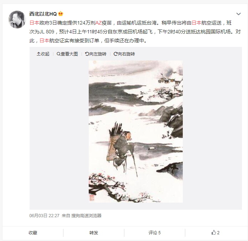Click the magnifier icon before 查看大图
The width and height of the screenshot is (248, 241).
(x=58, y=54)
